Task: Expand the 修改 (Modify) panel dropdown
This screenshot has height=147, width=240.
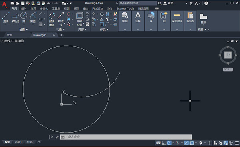Action: tap(108, 29)
